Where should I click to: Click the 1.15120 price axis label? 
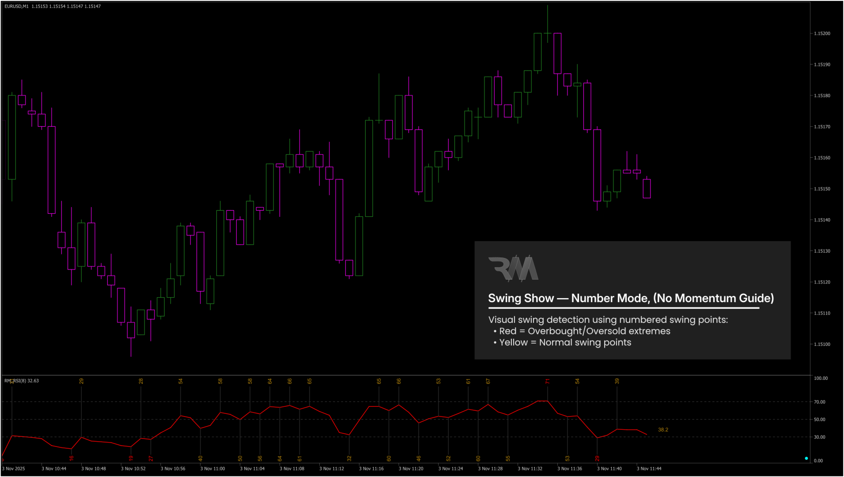point(822,282)
